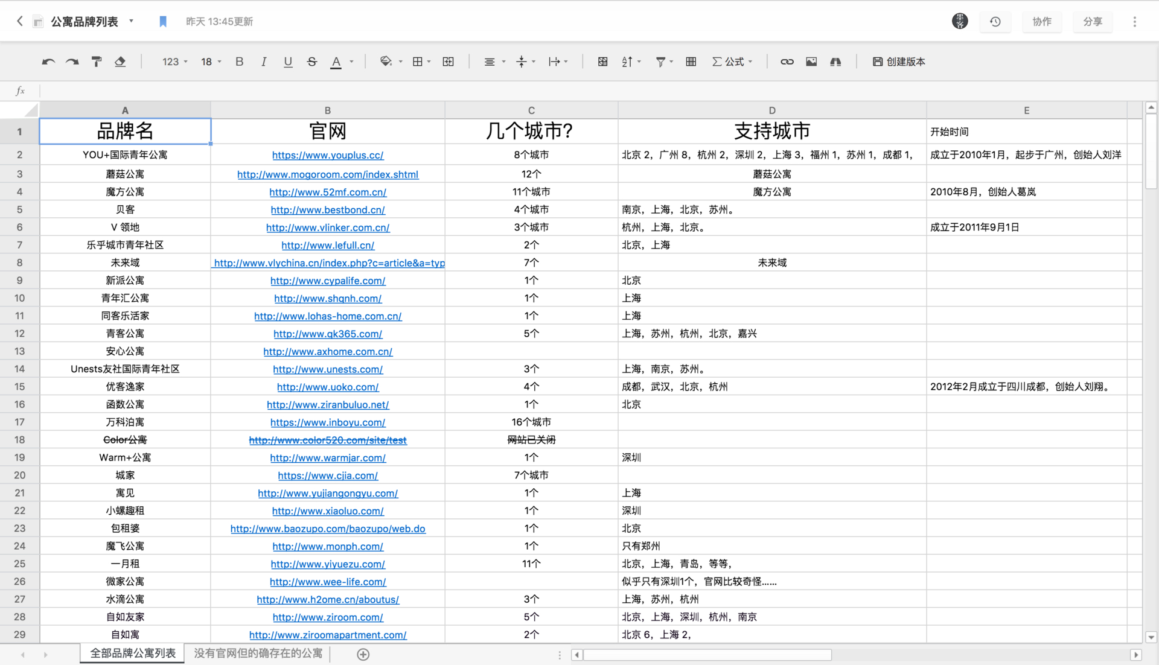This screenshot has width=1159, height=665.
Task: Open the vertical align dropdown
Action: pos(526,62)
